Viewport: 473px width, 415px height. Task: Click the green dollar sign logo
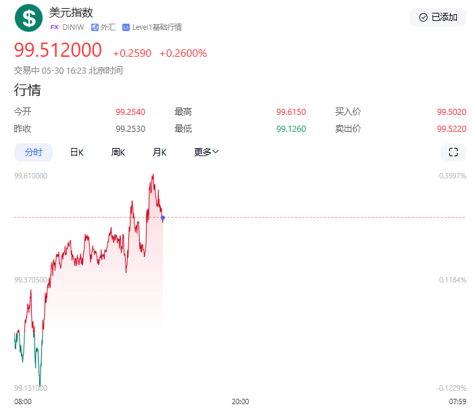[28, 18]
